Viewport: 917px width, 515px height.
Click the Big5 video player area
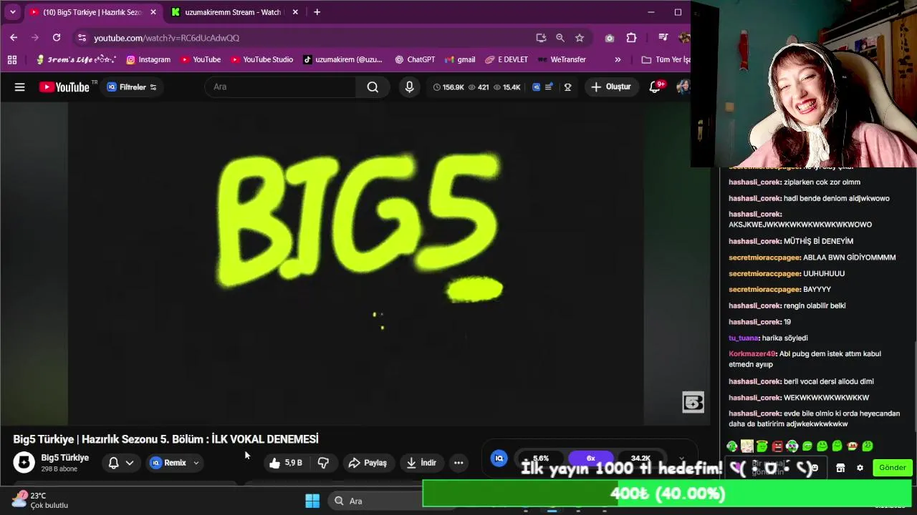(356, 263)
